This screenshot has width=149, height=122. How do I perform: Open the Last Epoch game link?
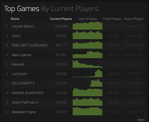pyautogui.click(x=19, y=74)
